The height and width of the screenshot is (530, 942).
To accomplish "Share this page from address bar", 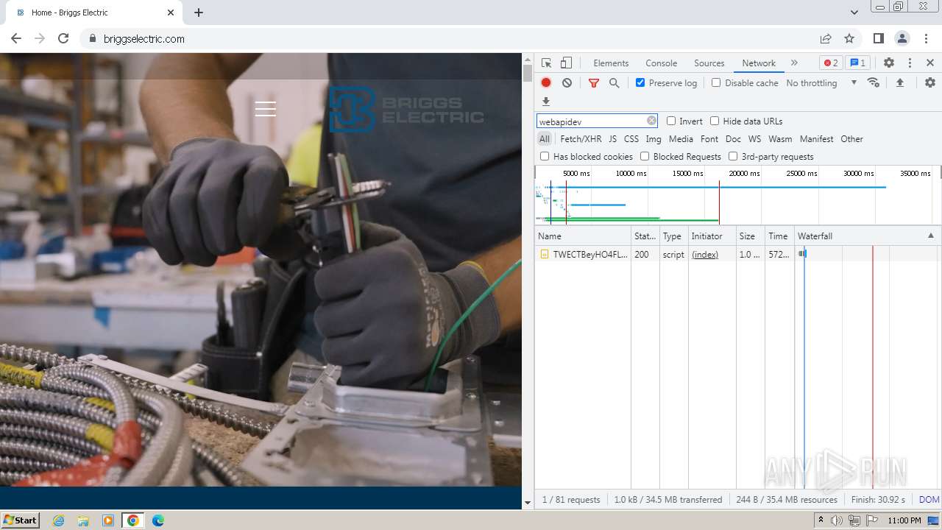I will point(826,38).
